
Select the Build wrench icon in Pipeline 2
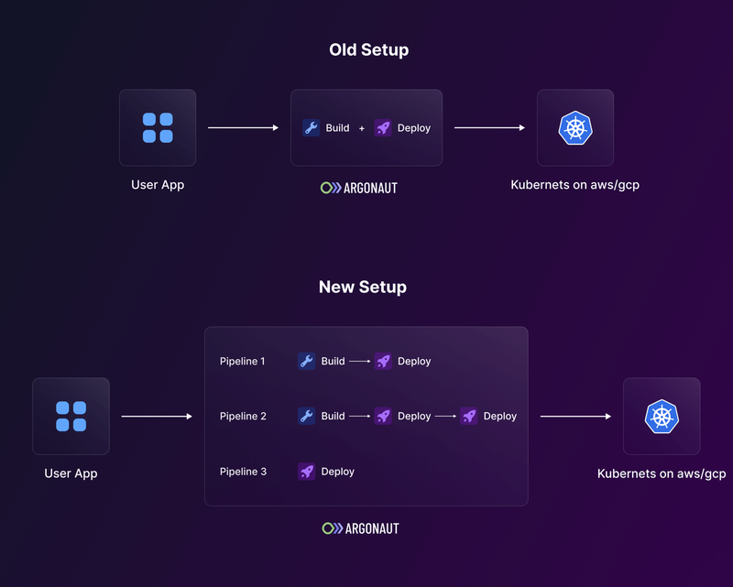pyautogui.click(x=307, y=416)
